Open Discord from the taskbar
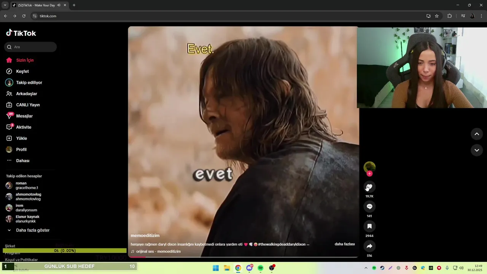This screenshot has width=487, height=274. tap(249, 268)
